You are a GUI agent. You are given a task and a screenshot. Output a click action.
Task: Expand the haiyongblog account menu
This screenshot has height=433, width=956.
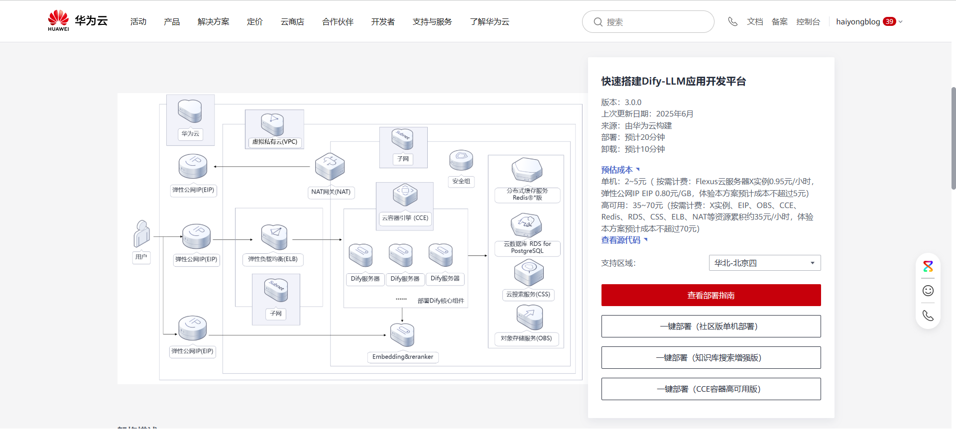pos(869,21)
